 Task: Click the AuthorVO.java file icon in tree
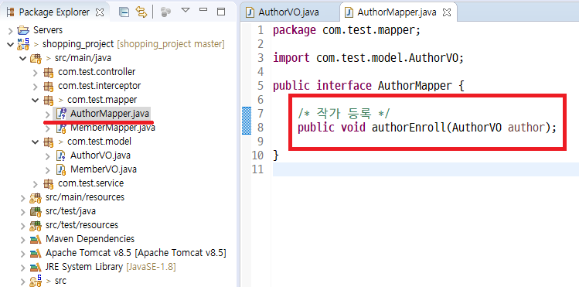(61, 155)
